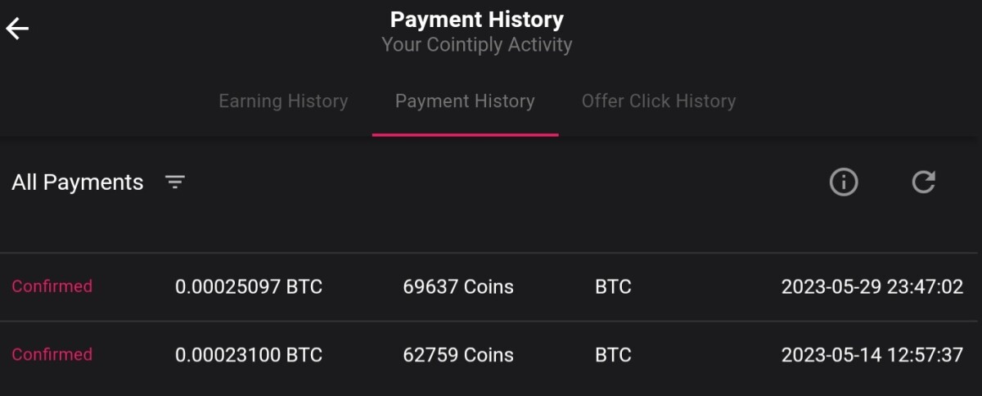Refresh the payment history list
Image resolution: width=982 pixels, height=396 pixels.
click(x=924, y=182)
